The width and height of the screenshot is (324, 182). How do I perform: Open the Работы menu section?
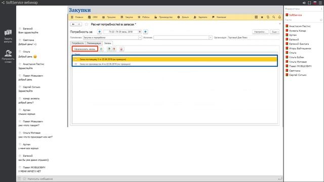click(x=144, y=17)
